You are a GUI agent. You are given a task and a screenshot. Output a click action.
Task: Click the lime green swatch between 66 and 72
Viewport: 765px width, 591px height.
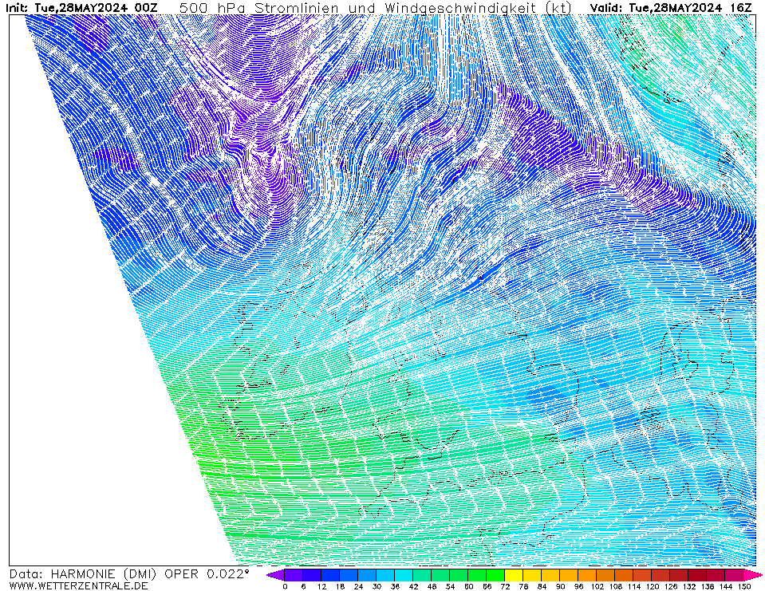tap(496, 575)
